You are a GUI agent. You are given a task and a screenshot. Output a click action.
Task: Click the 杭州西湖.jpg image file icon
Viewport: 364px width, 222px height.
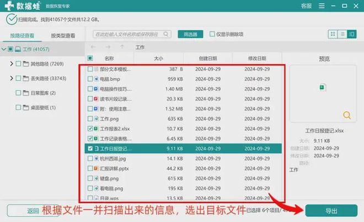(x=96, y=158)
